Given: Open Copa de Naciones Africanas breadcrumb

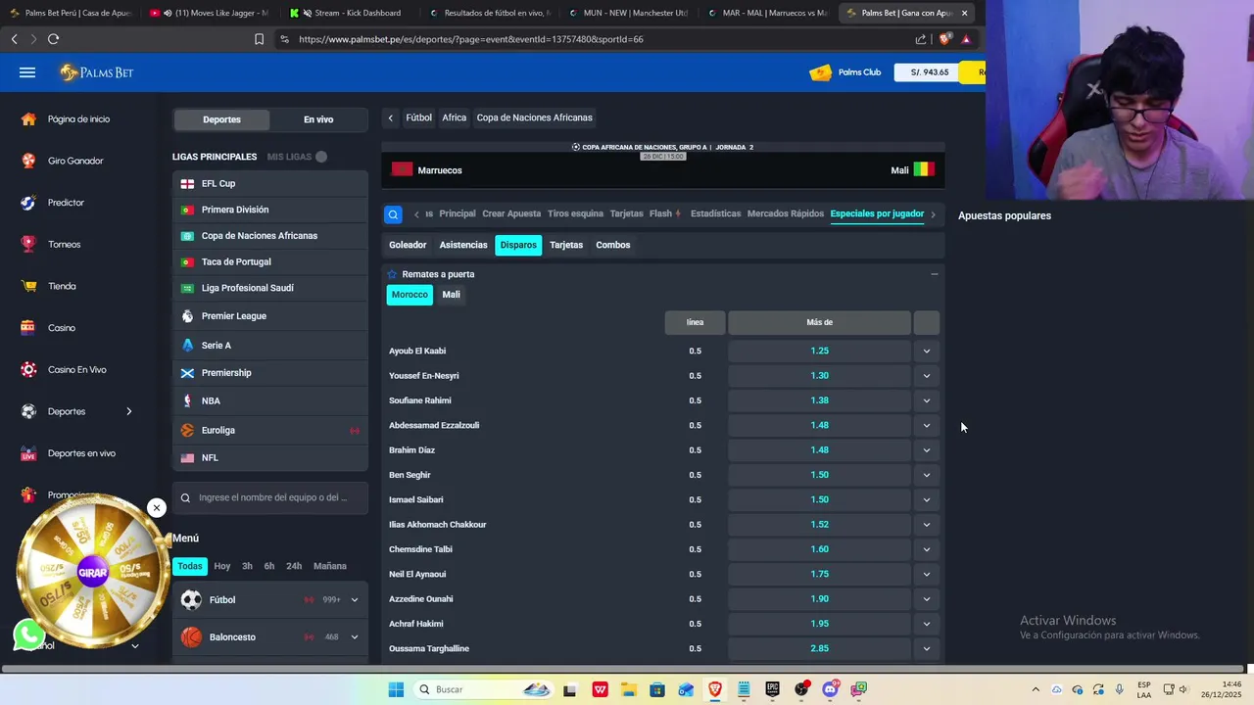Looking at the screenshot, I should [x=534, y=117].
